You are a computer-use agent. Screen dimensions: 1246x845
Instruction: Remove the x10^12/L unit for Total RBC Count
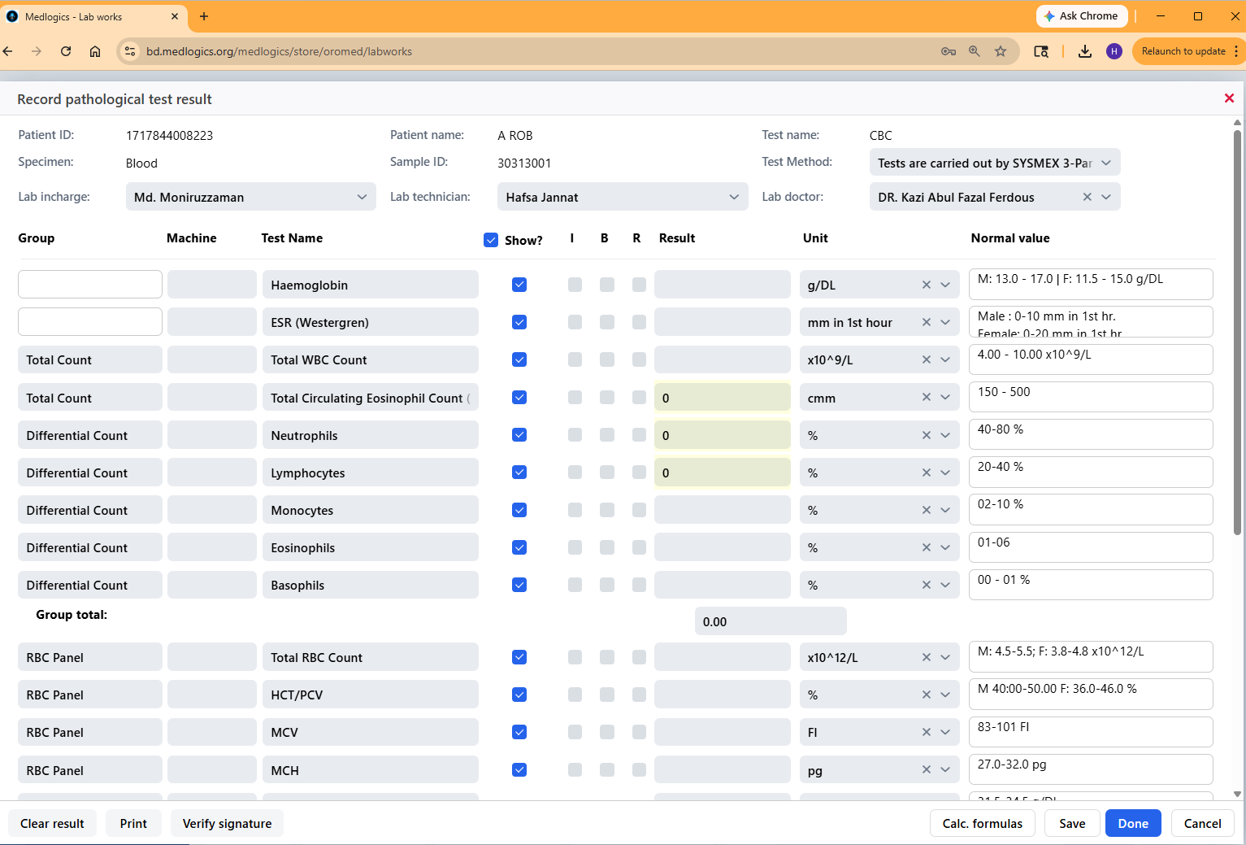tap(926, 656)
